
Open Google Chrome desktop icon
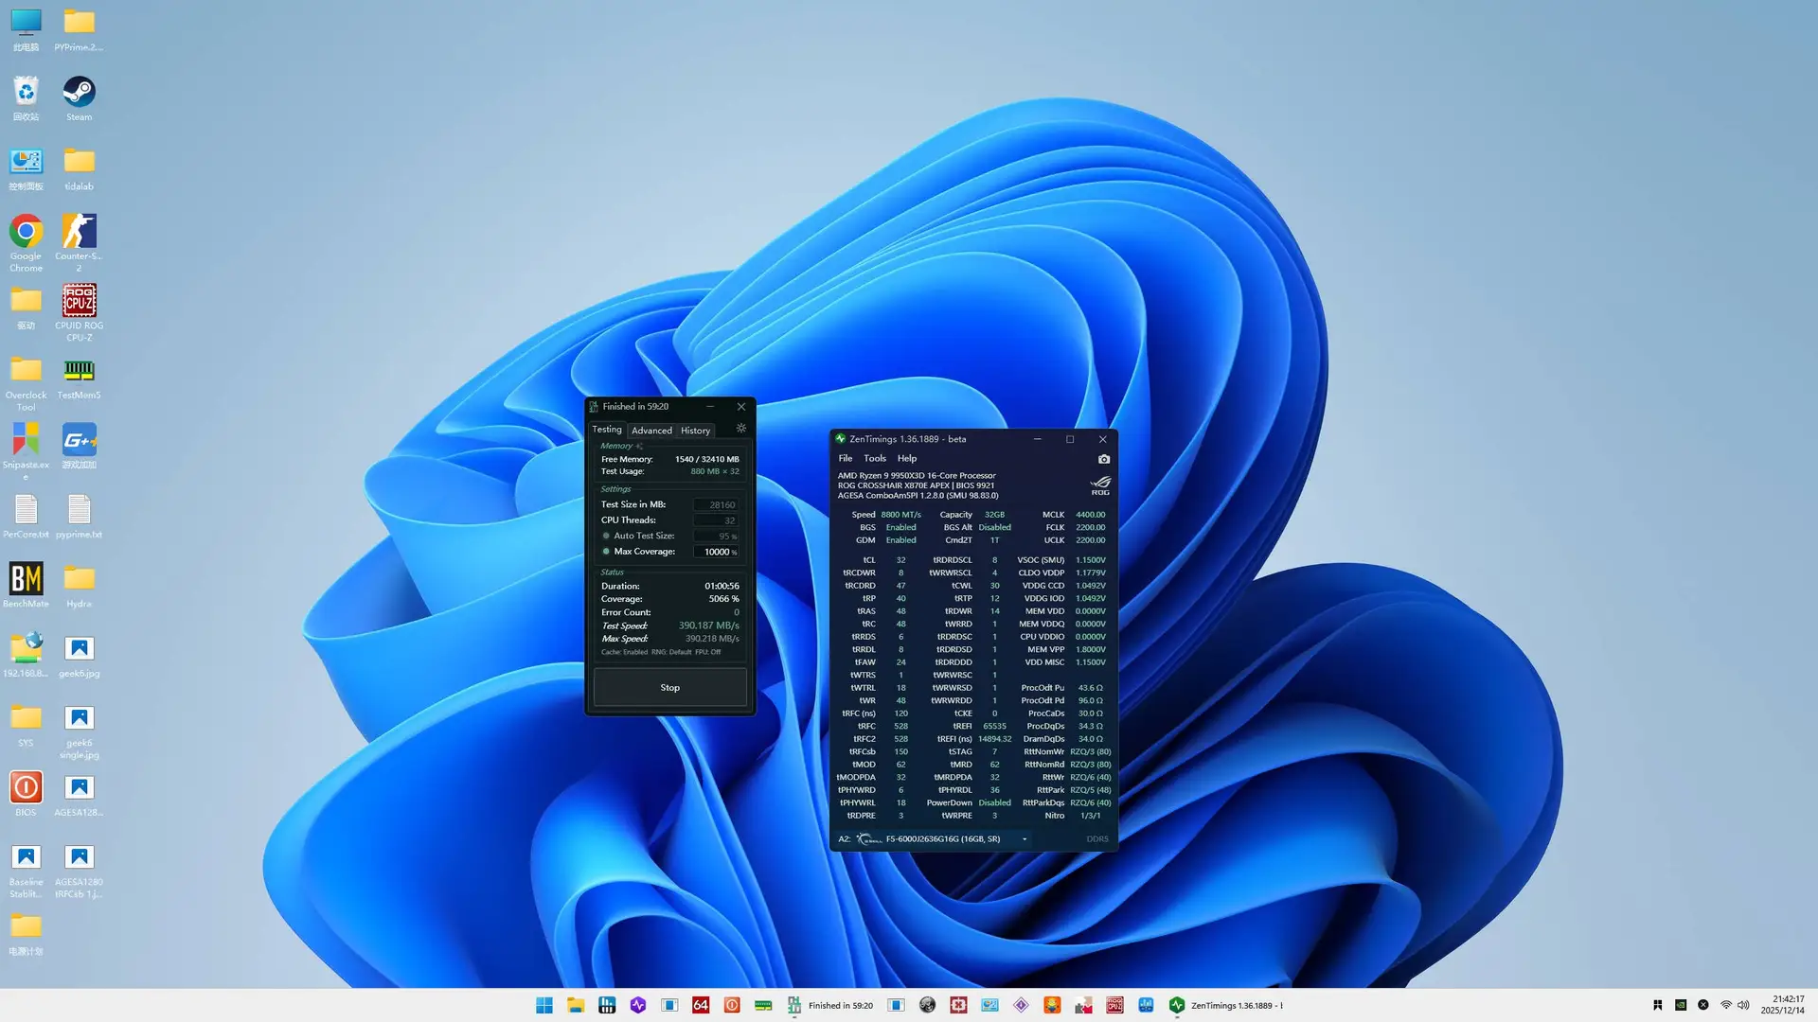pos(26,243)
